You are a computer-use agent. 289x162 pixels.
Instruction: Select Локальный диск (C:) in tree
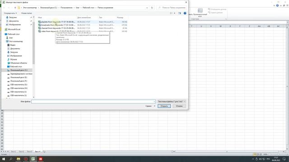19,70
